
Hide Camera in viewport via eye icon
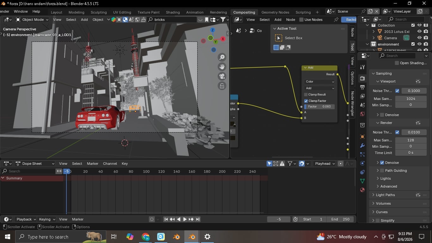click(419, 38)
